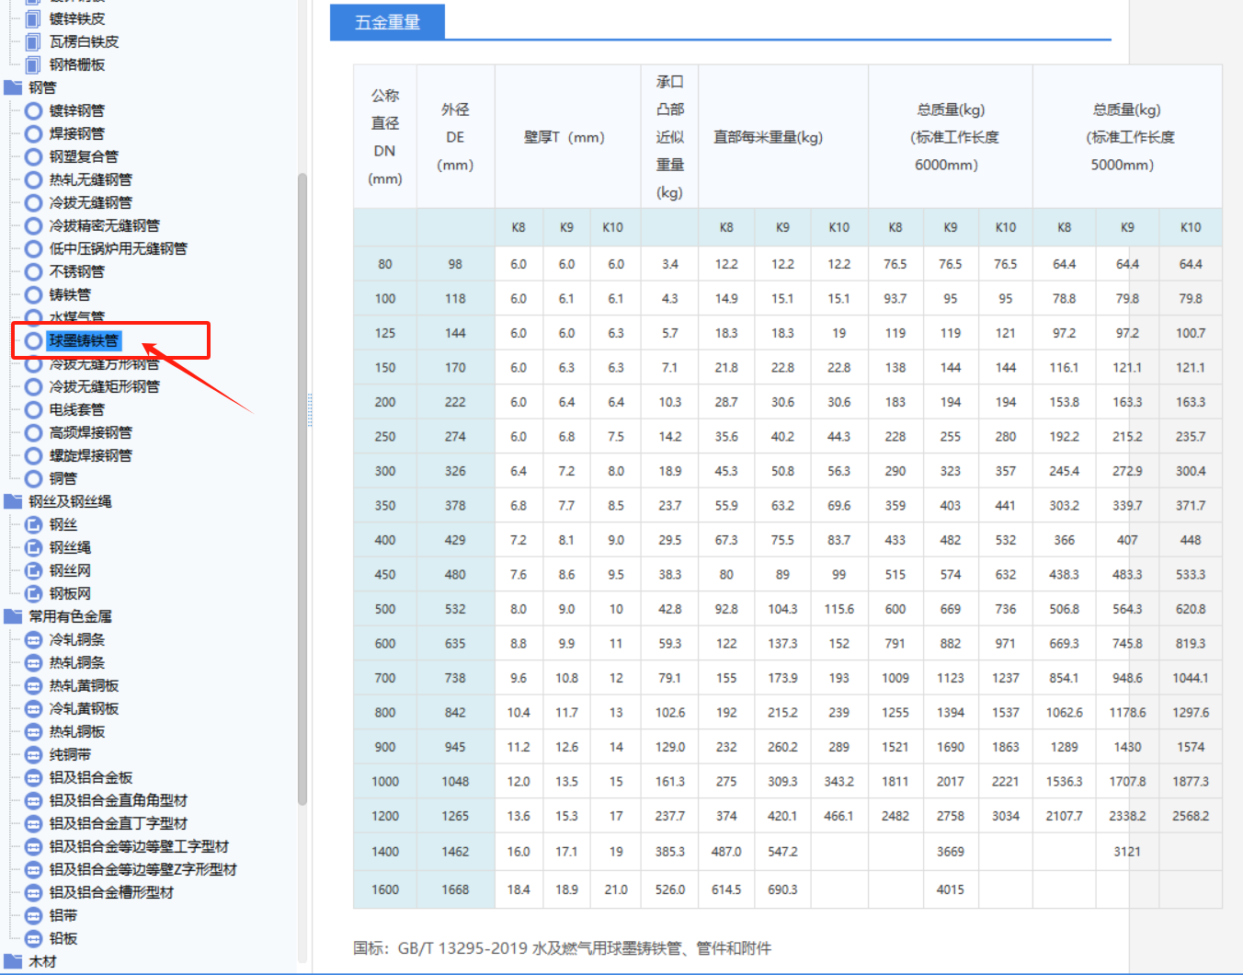This screenshot has width=1243, height=975.
Task: Open 镀锌铁皮 in the tree
Action: tap(77, 19)
